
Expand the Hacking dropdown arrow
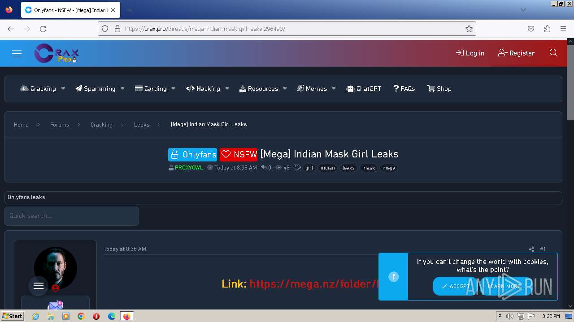coord(227,89)
